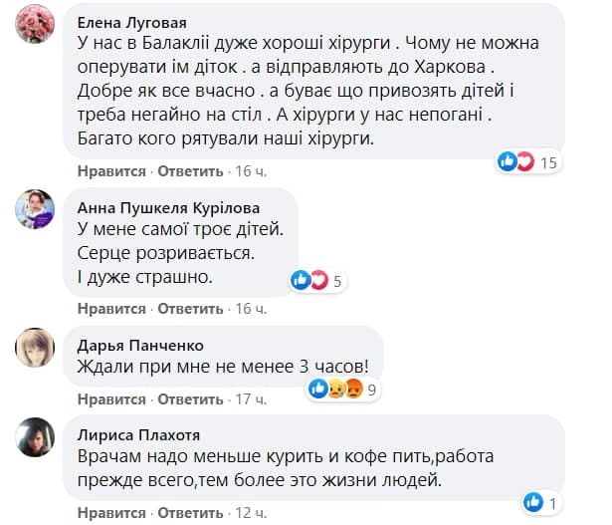612x525 pixels.
Task: Show reactions on Дарья Панченко's comment
Action: pyautogui.click(x=343, y=390)
